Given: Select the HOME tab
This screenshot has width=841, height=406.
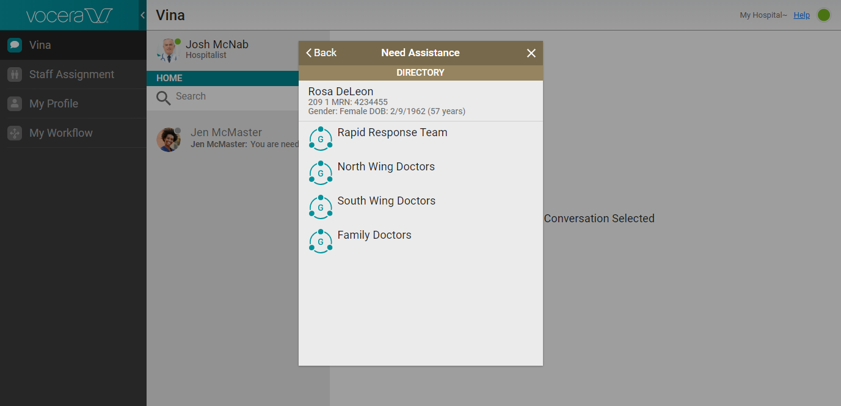Looking at the screenshot, I should click(x=169, y=78).
